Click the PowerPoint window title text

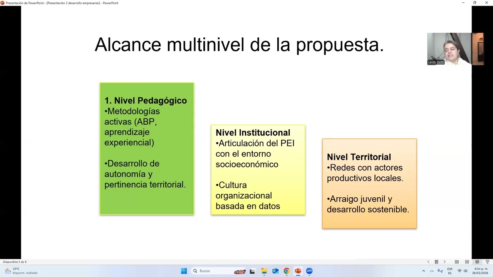click(62, 3)
